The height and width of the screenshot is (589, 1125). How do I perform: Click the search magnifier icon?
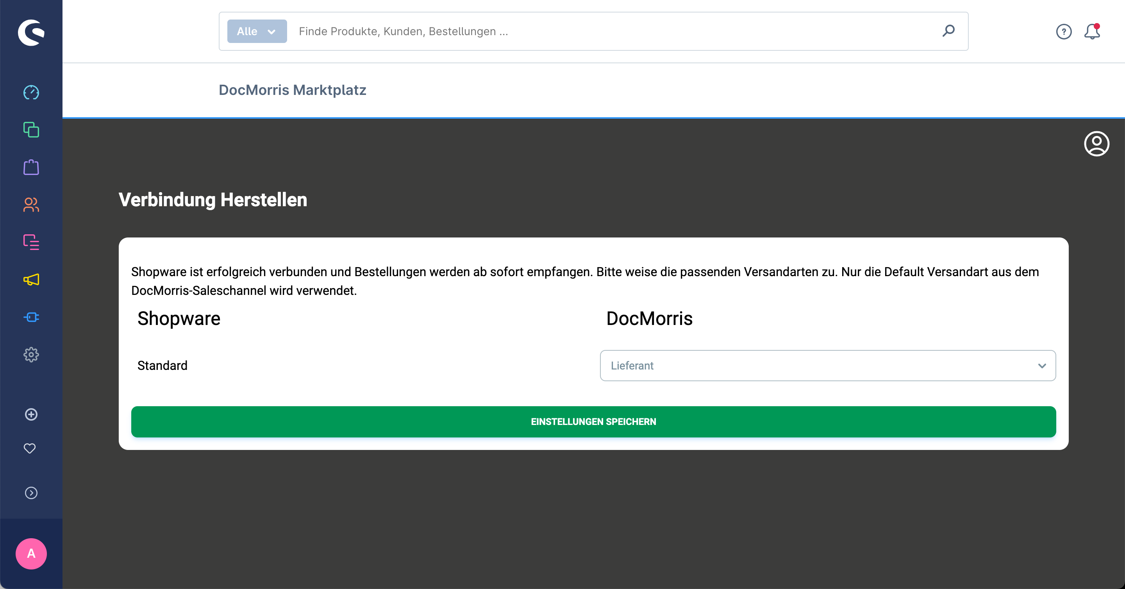pos(948,31)
